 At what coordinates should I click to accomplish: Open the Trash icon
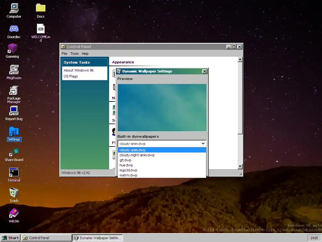(x=14, y=195)
